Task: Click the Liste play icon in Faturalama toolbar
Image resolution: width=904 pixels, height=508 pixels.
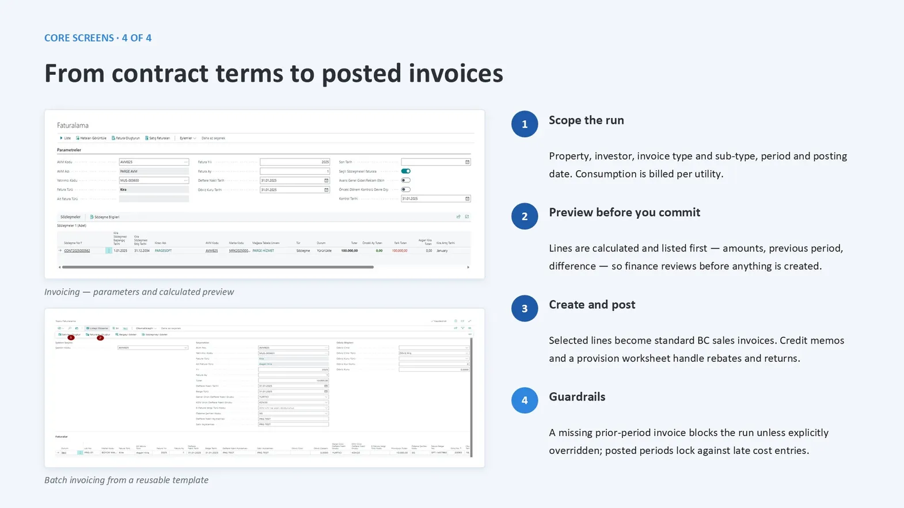Action: pyautogui.click(x=61, y=138)
